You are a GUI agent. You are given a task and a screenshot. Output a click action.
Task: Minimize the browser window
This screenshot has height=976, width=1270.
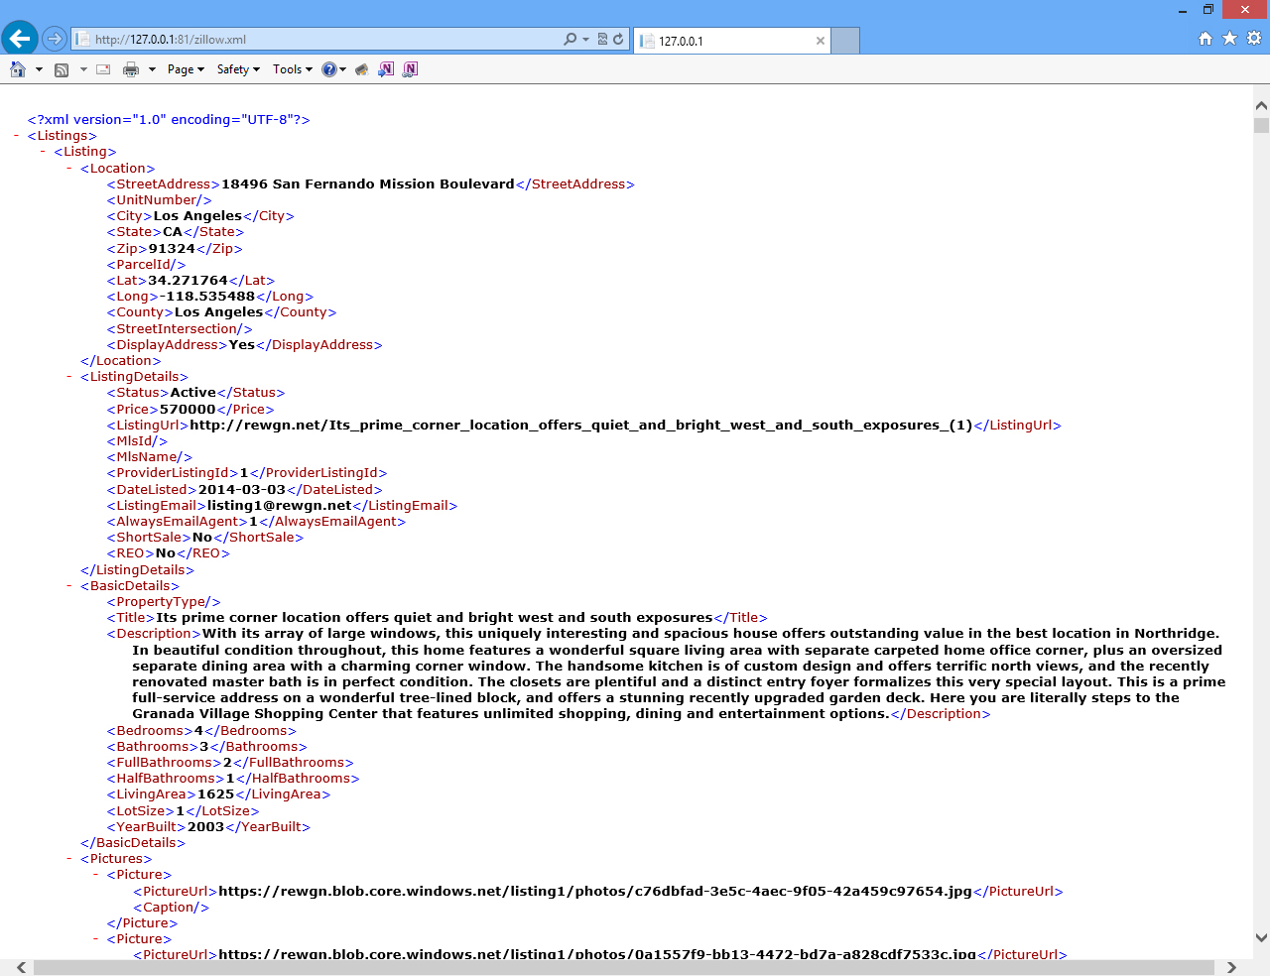click(x=1182, y=10)
